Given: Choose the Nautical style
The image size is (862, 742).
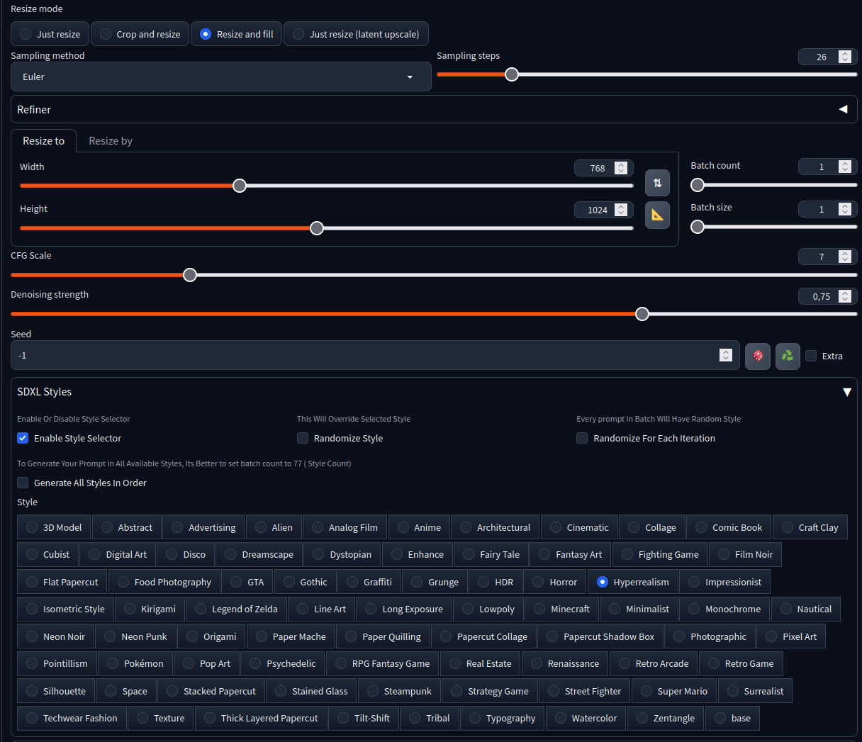Looking at the screenshot, I should coord(806,609).
